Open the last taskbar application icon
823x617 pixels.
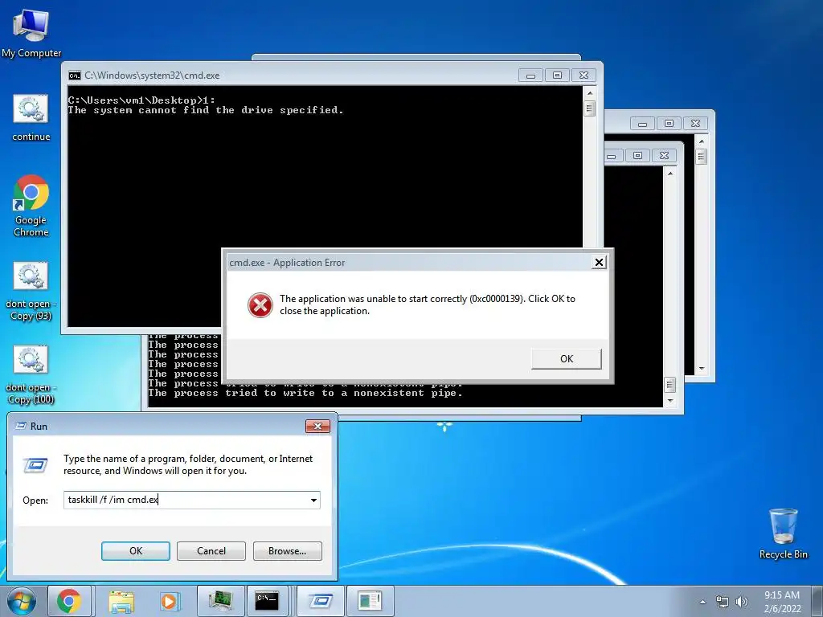click(x=370, y=601)
